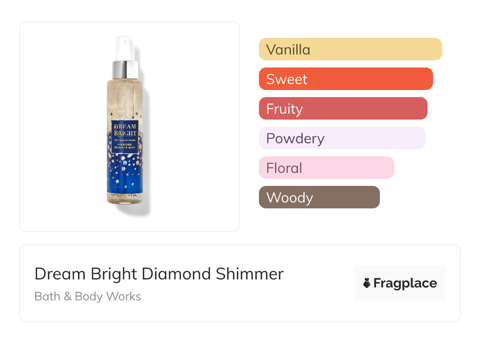
Task: Select the orange Sweet accord bar
Action: pyautogui.click(x=346, y=79)
